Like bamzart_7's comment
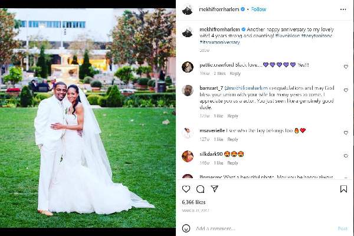Image resolution: width=354 pixels, height=236 pixels. point(346,90)
